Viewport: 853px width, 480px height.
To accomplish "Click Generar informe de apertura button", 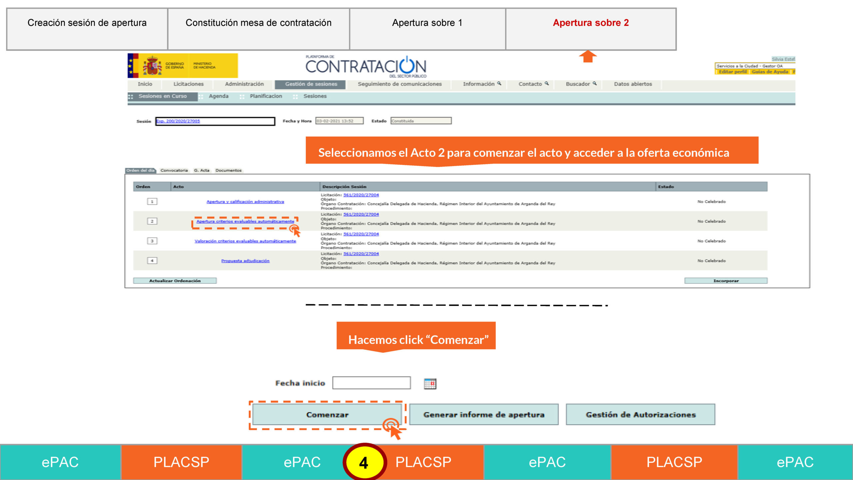I will (484, 415).
